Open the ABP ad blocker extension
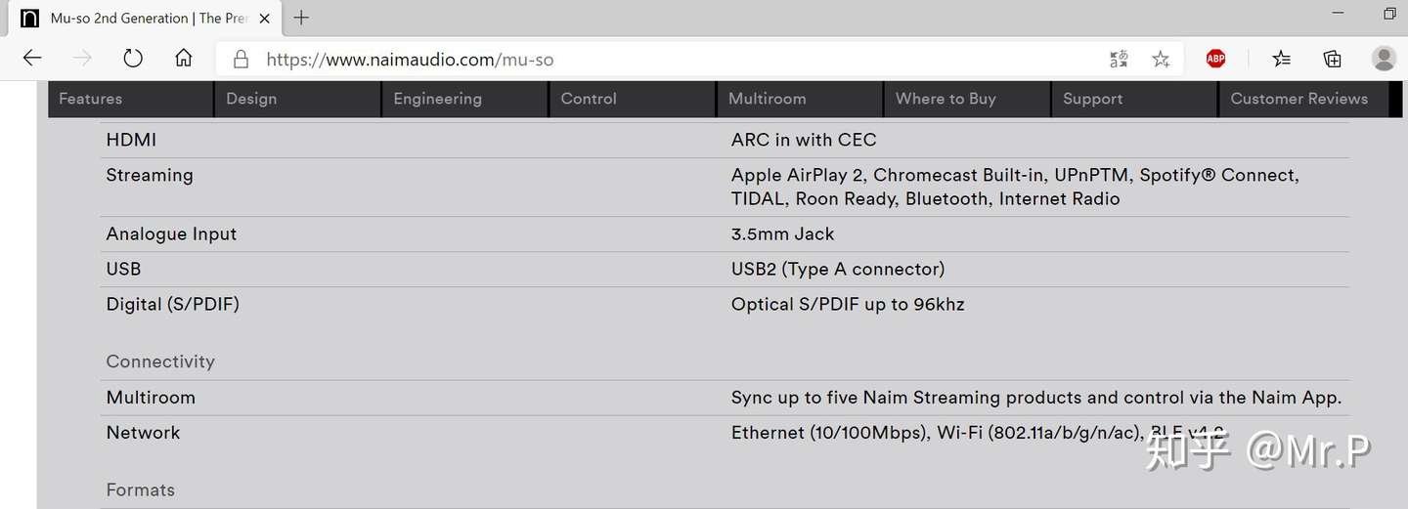The height and width of the screenshot is (509, 1408). [1215, 59]
